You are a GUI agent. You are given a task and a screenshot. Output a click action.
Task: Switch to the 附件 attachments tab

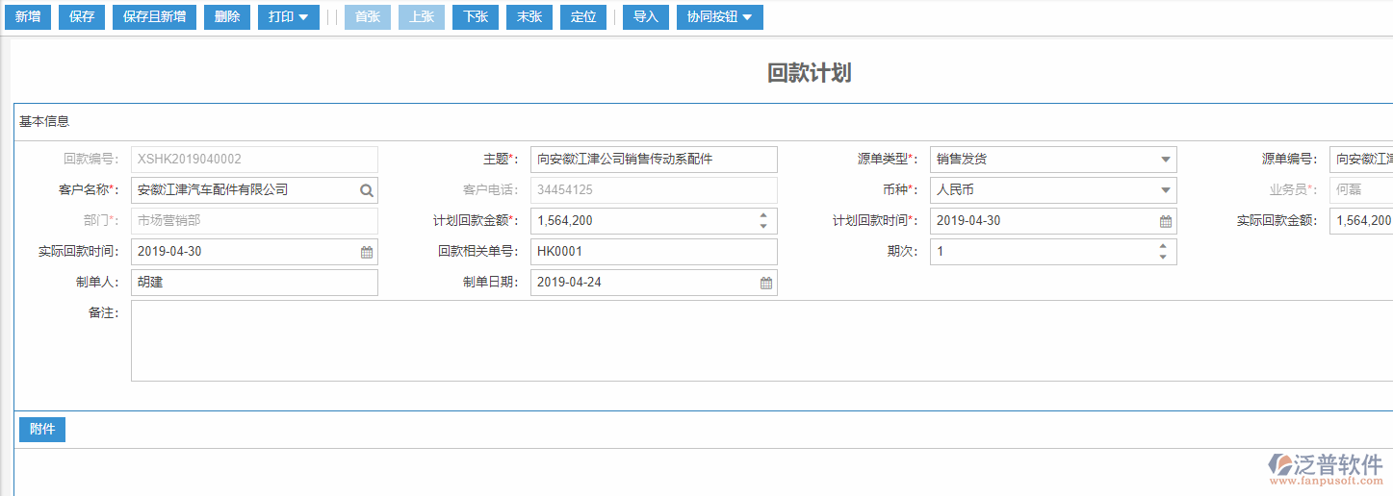pos(42,430)
